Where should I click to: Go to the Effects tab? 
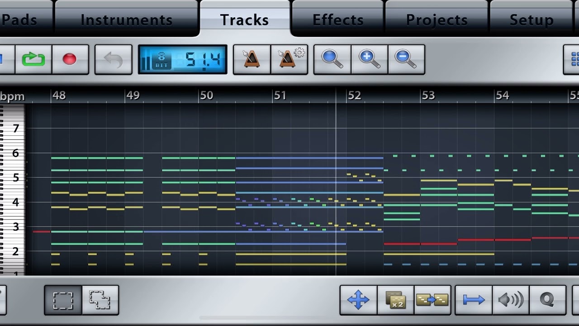pos(338,20)
